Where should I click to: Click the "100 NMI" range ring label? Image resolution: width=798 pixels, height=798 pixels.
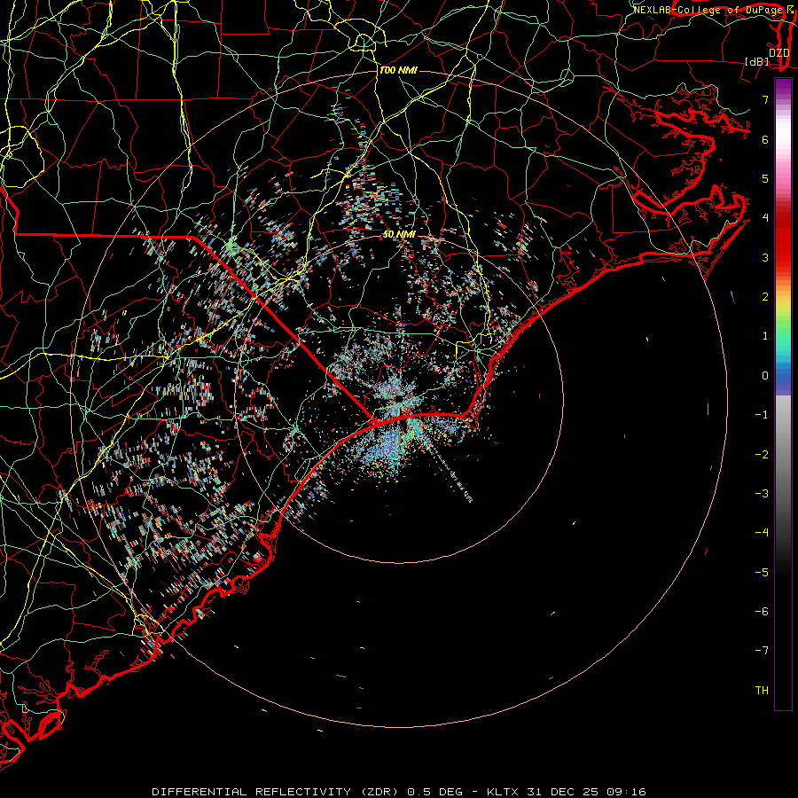[398, 70]
